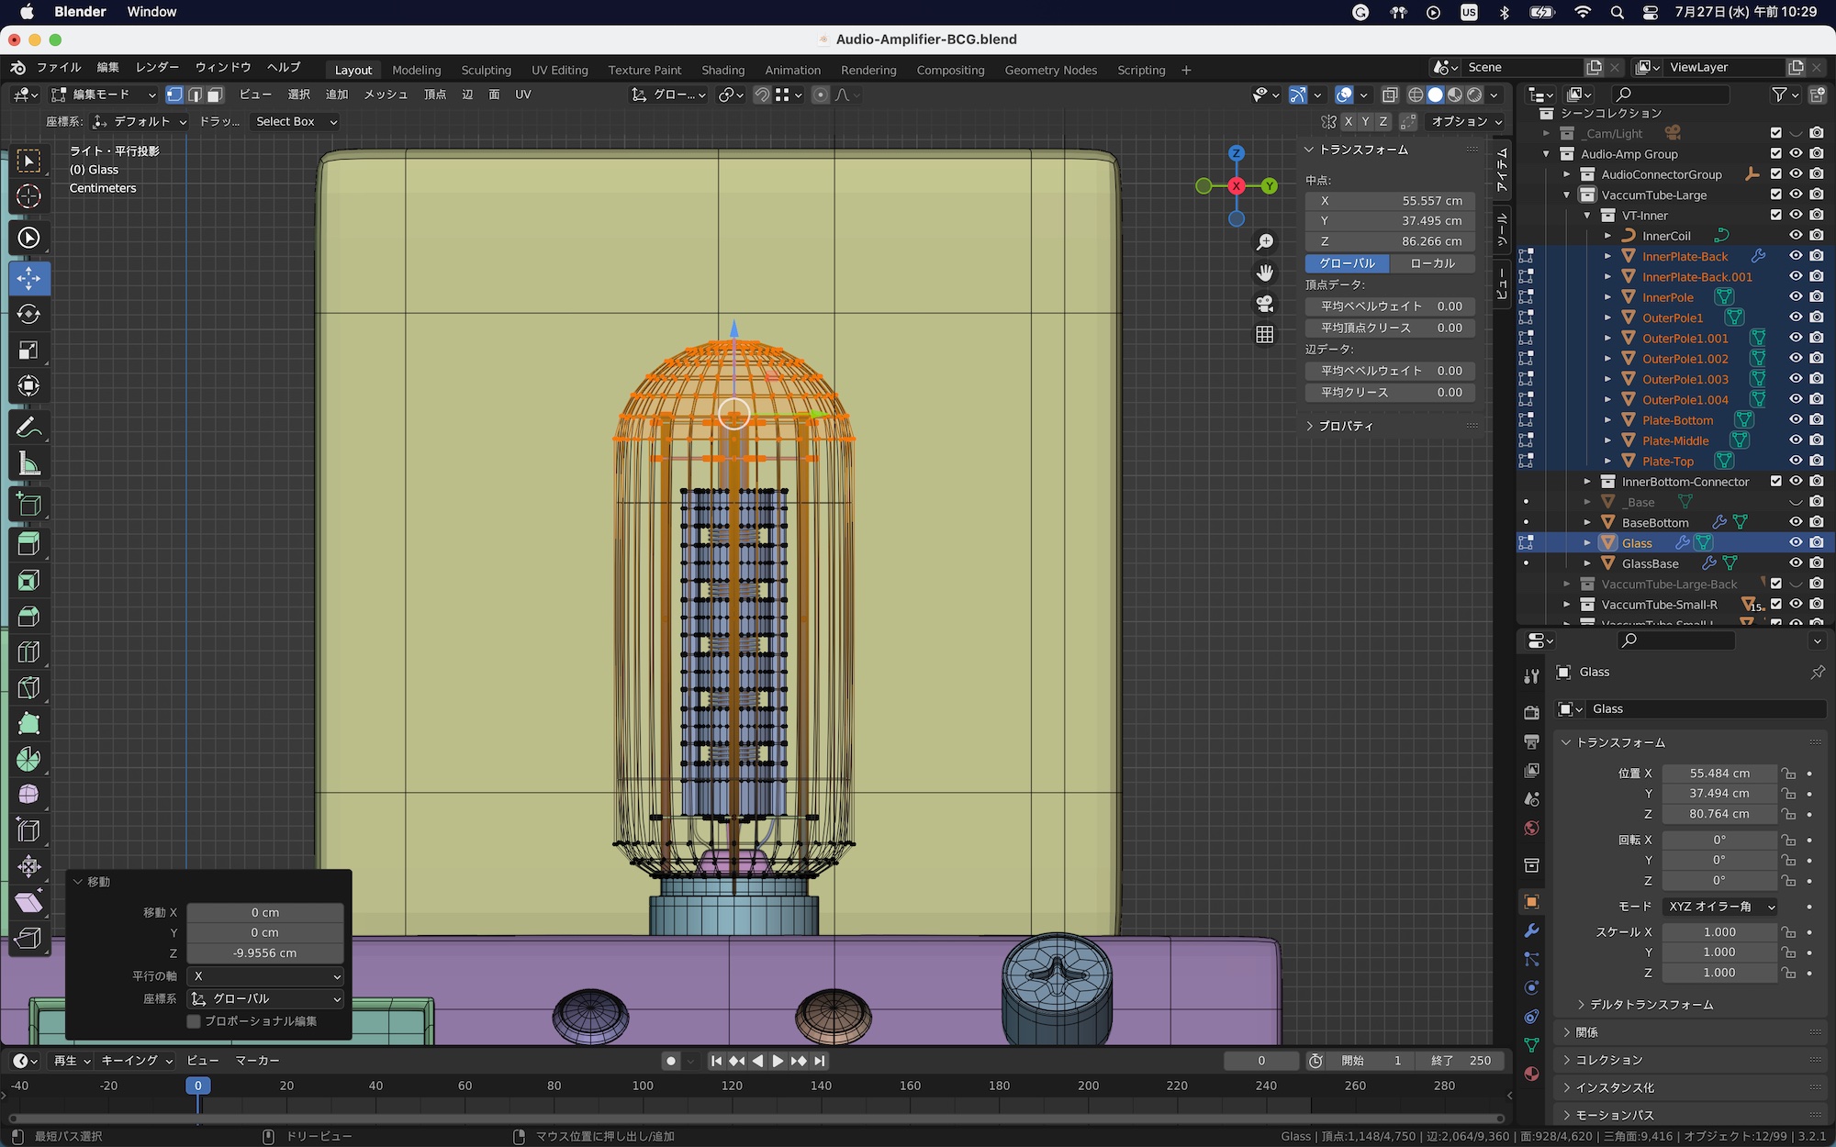The image size is (1836, 1147).
Task: Click the viewport zoom magnifier icon
Action: [1265, 242]
